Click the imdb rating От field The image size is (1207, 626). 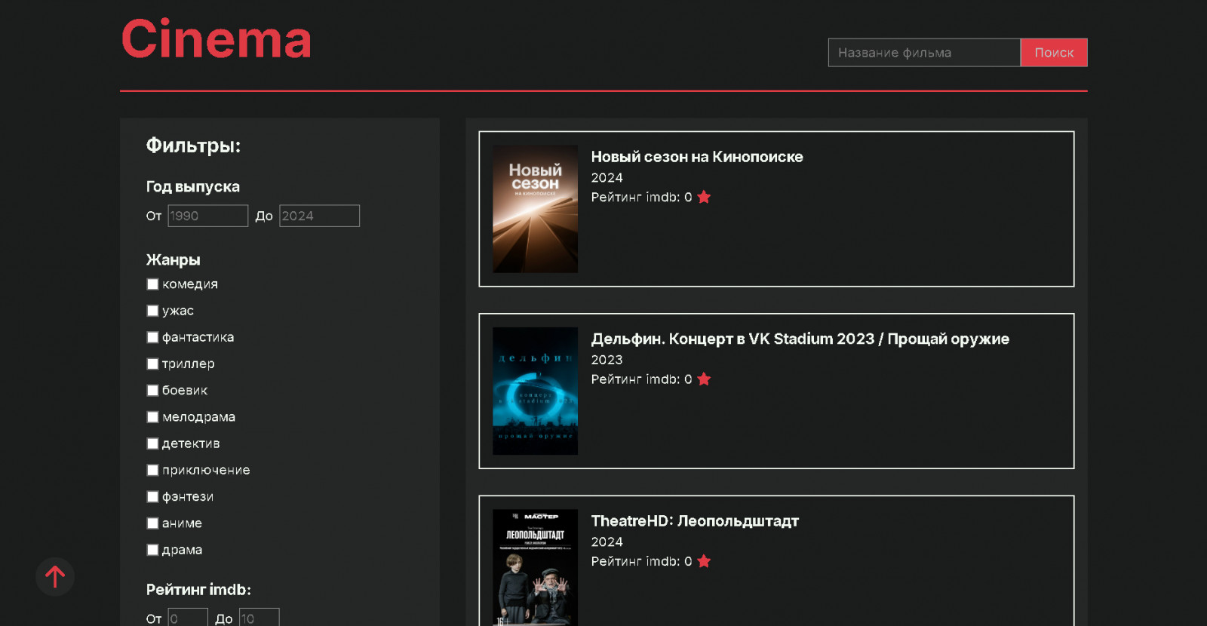tap(187, 618)
